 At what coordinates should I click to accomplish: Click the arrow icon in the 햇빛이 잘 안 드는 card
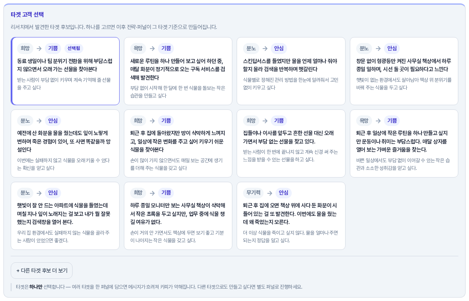point(39,193)
